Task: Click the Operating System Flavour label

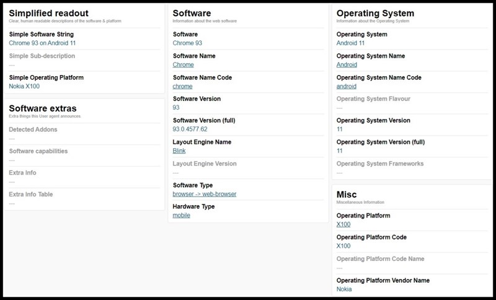Action: [x=373, y=99]
